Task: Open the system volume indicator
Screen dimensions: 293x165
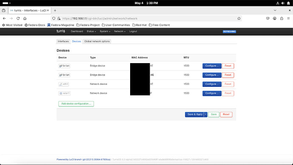Action: coord(283,3)
